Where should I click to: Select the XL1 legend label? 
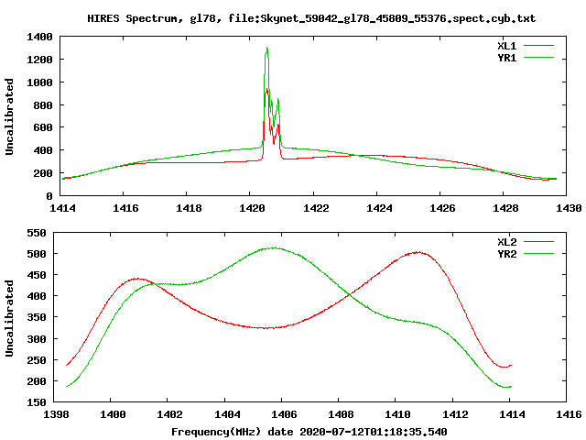(506, 46)
